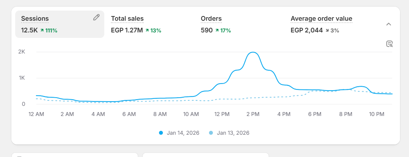409x157 pixels.
Task: Click the 12.5K sessions value
Action: (x=29, y=30)
